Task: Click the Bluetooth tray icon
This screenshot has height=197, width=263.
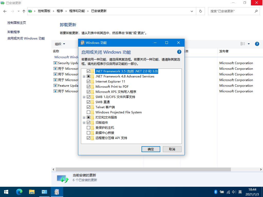Action: point(216,192)
